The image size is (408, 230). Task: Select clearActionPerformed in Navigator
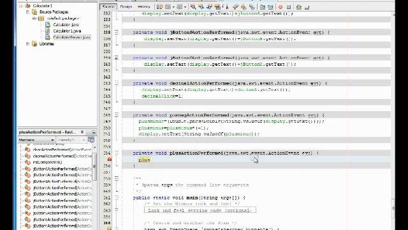tap(62, 149)
